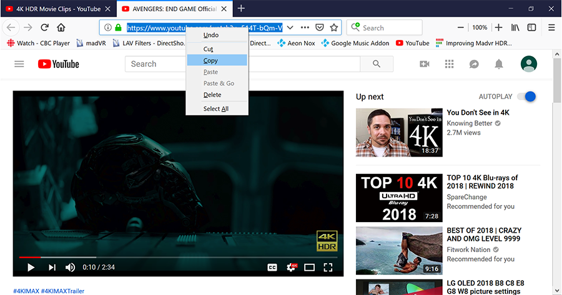Open madVR bookmark
Screen dimensions: 562x295
pos(91,43)
